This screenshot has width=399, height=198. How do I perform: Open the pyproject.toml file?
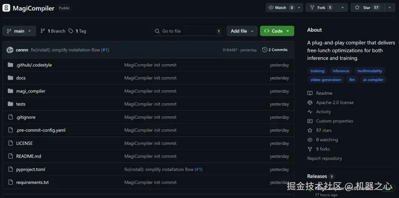[31, 169]
